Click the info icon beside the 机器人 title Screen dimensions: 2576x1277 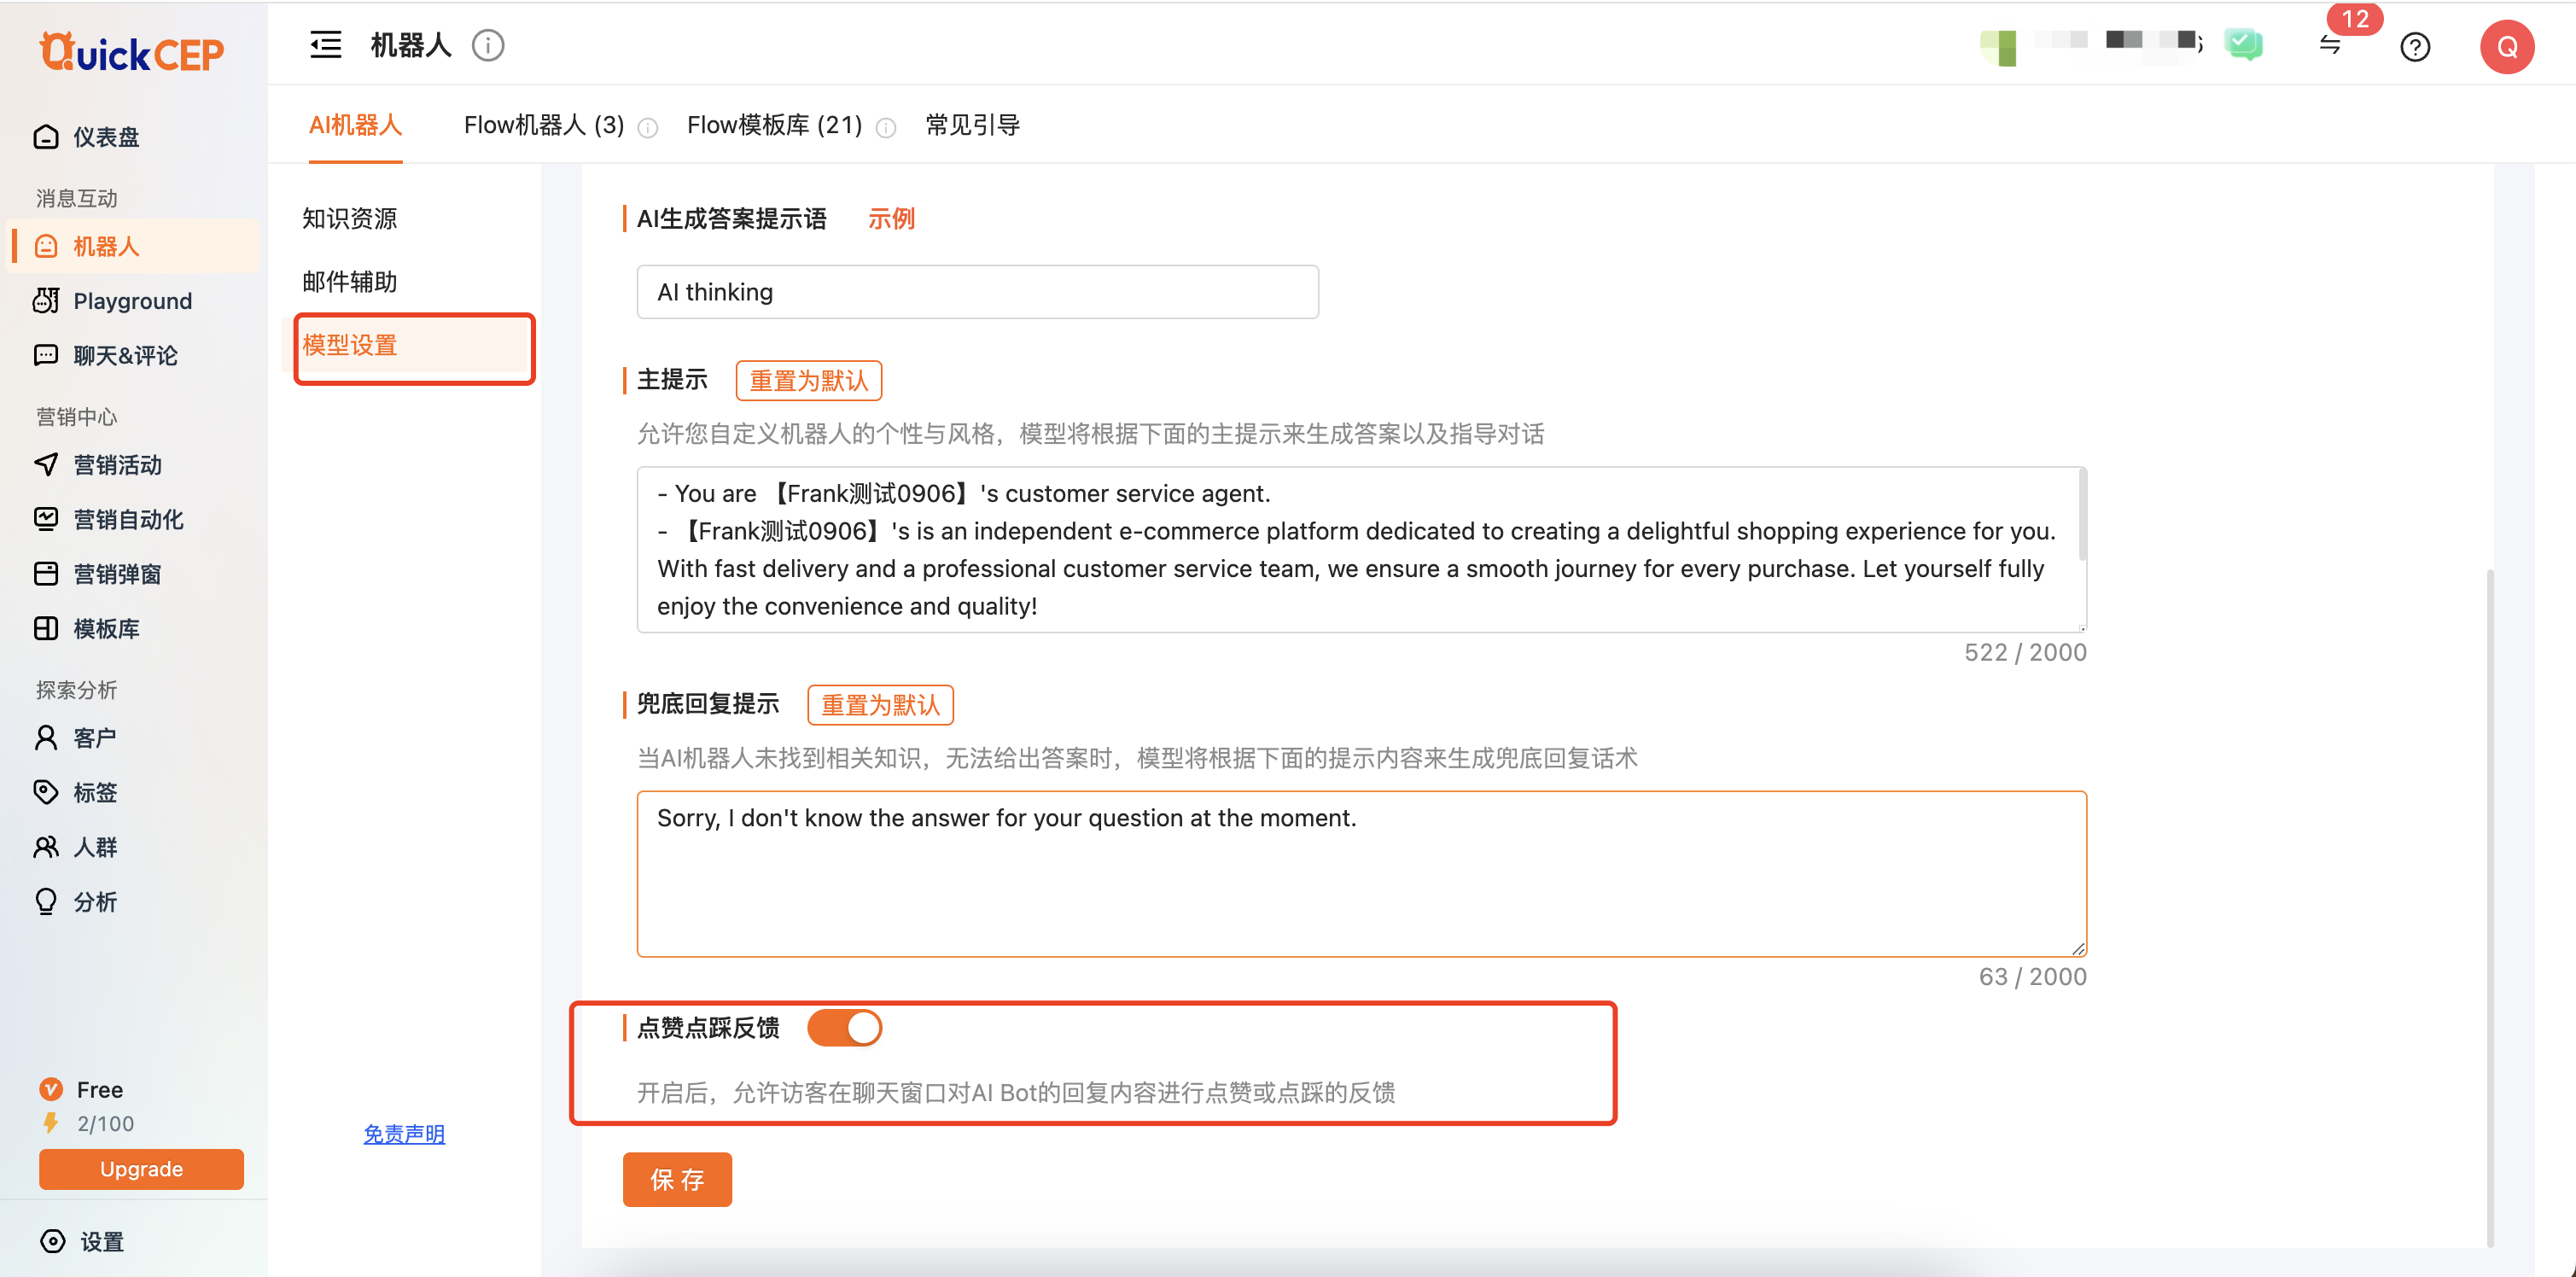488,45
